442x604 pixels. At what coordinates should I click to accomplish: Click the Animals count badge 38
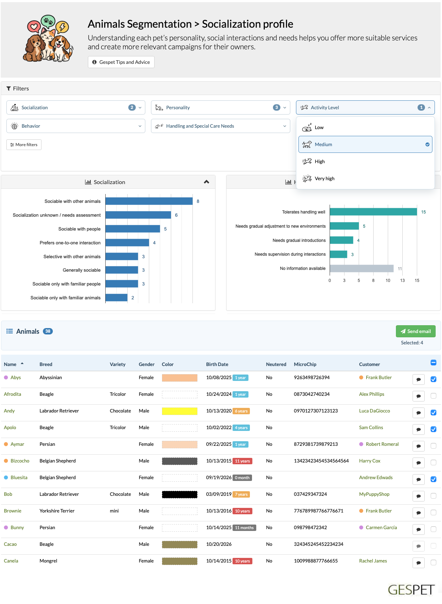[x=48, y=331]
